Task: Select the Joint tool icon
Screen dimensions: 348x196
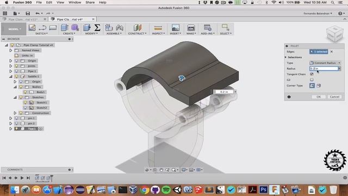Action: point(120,28)
